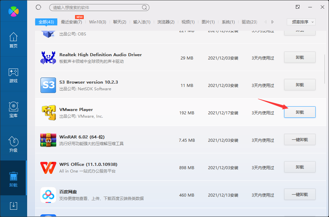Open the 浏览器(2) category tab
The width and height of the screenshot is (329, 217).
coord(166,22)
